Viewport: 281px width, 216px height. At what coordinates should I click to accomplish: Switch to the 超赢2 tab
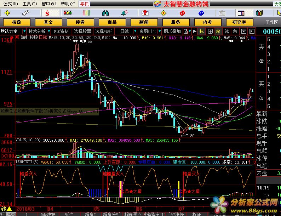coord(90,214)
